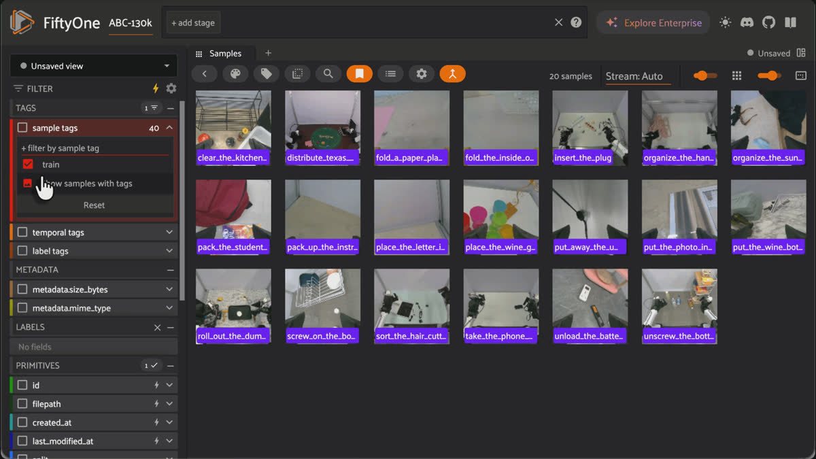Open the documentation book icon
This screenshot has width=816, height=459.
pyautogui.click(x=790, y=22)
